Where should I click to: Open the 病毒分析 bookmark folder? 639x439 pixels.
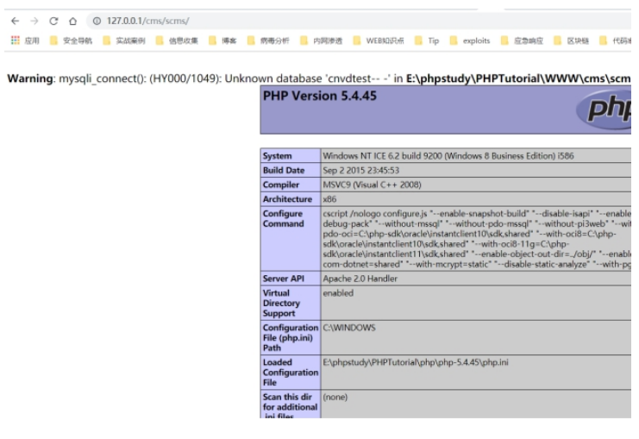(x=268, y=41)
